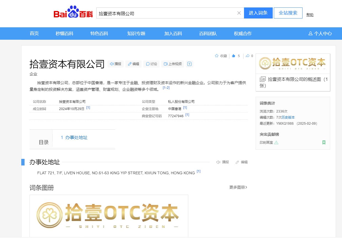This screenshot has width=342, height=238.
Task: Open contributor 印刻画室
Action: click(x=266, y=143)
